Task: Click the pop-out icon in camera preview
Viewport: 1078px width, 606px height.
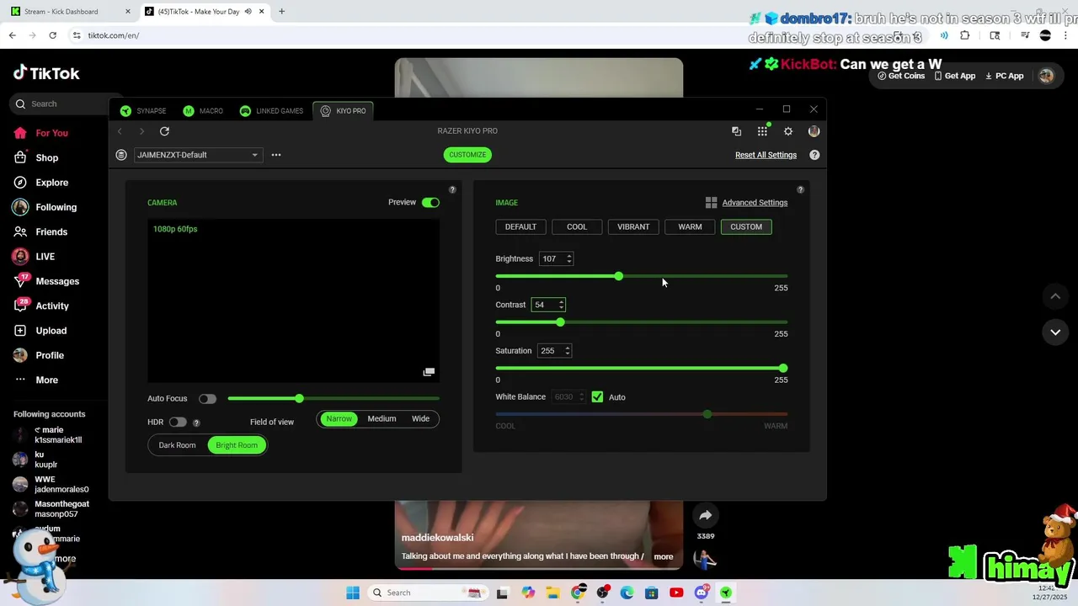Action: pyautogui.click(x=429, y=372)
